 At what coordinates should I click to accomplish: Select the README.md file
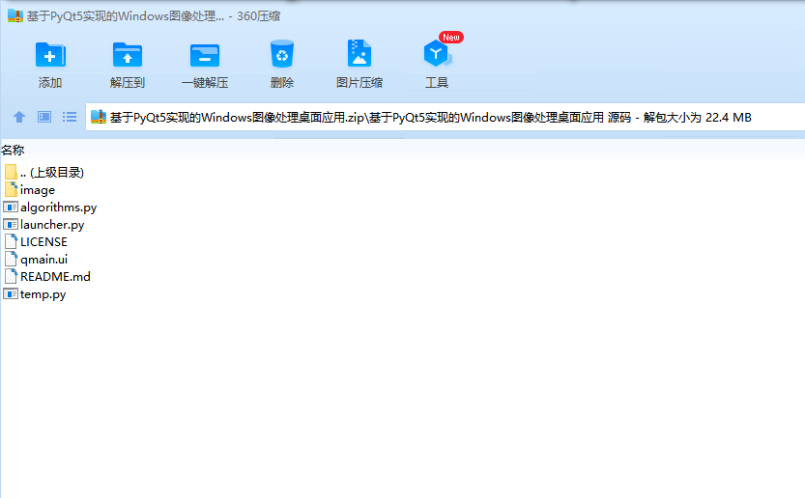(x=47, y=277)
